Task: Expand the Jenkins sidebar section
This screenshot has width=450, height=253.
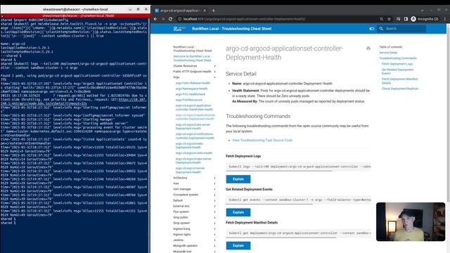Action: tap(194, 240)
